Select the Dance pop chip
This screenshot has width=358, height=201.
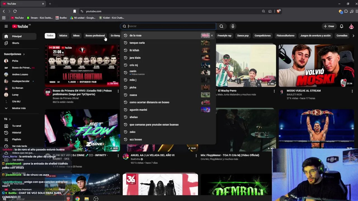point(243,36)
